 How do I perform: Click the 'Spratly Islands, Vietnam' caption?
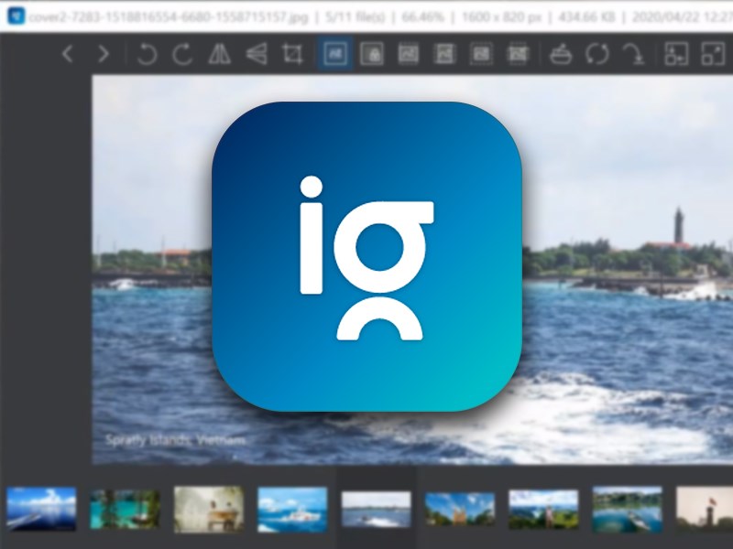[x=175, y=440]
